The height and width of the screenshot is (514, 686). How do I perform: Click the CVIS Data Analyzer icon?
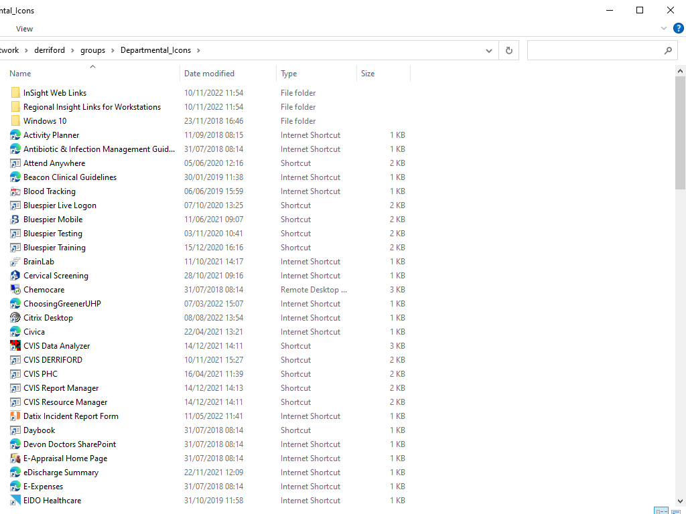15,346
